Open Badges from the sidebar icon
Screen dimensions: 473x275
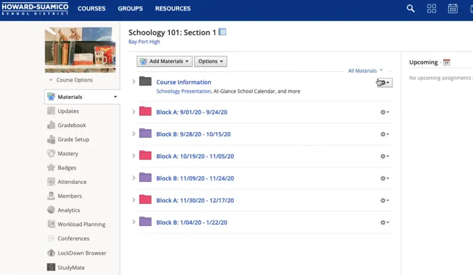click(51, 168)
